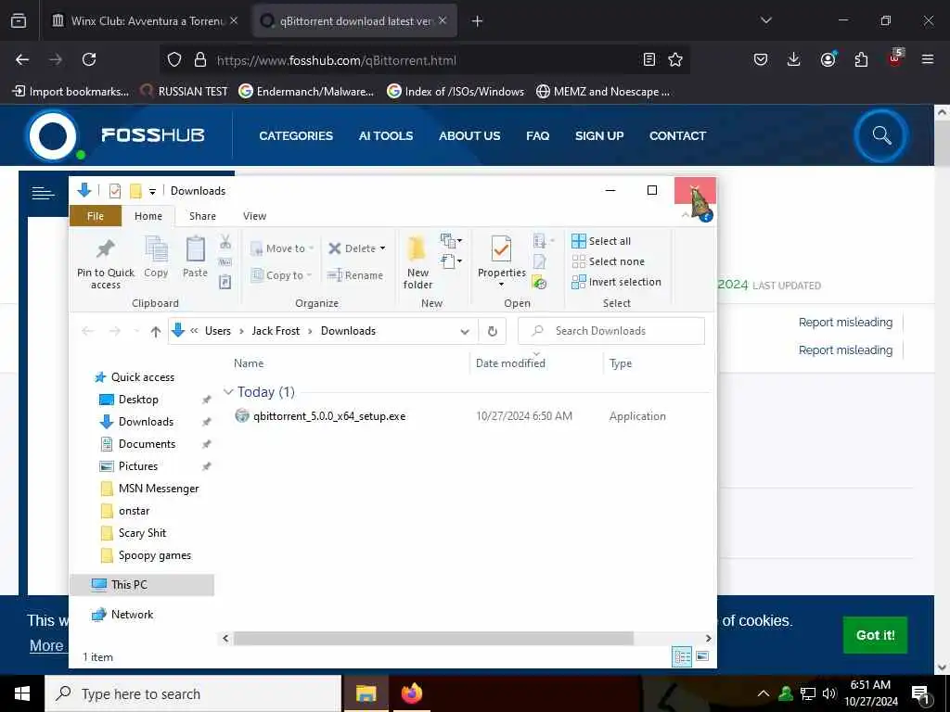Click Pin to Quick access icon
950x712 pixels.
pyautogui.click(x=106, y=249)
